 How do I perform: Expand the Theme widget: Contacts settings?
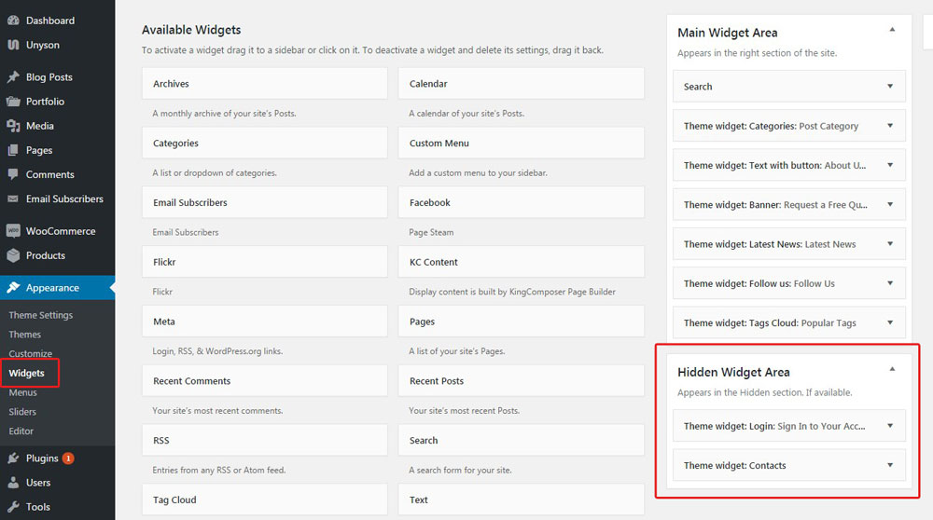click(890, 466)
